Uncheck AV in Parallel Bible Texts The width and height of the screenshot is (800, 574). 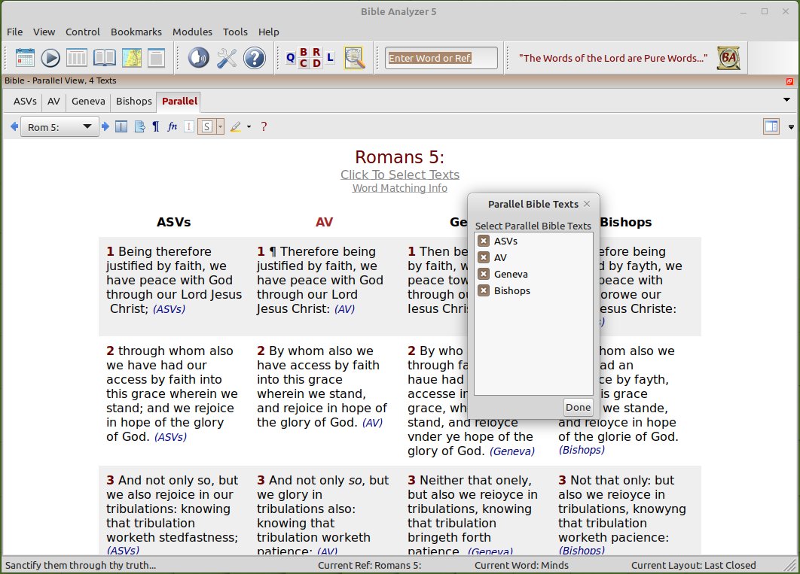pyautogui.click(x=484, y=257)
